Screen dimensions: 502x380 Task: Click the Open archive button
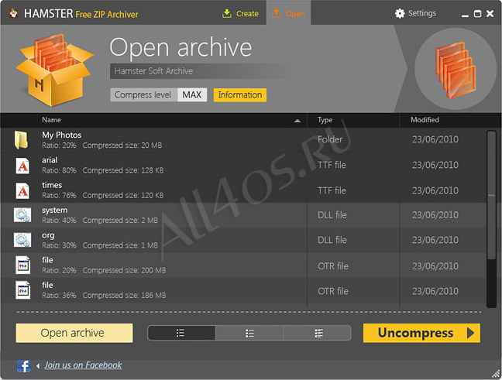(74, 333)
